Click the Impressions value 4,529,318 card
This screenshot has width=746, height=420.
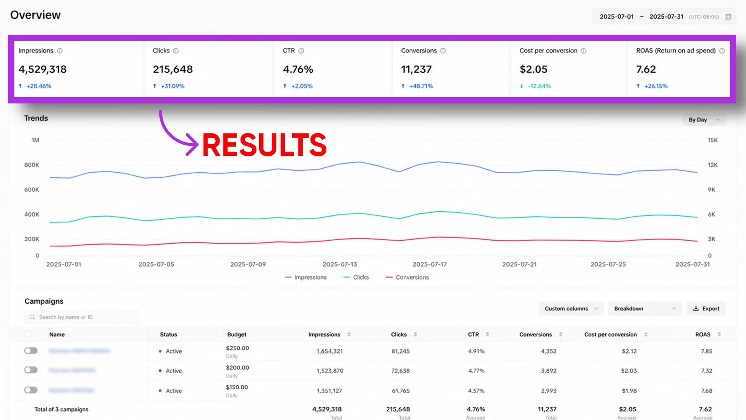(x=43, y=69)
